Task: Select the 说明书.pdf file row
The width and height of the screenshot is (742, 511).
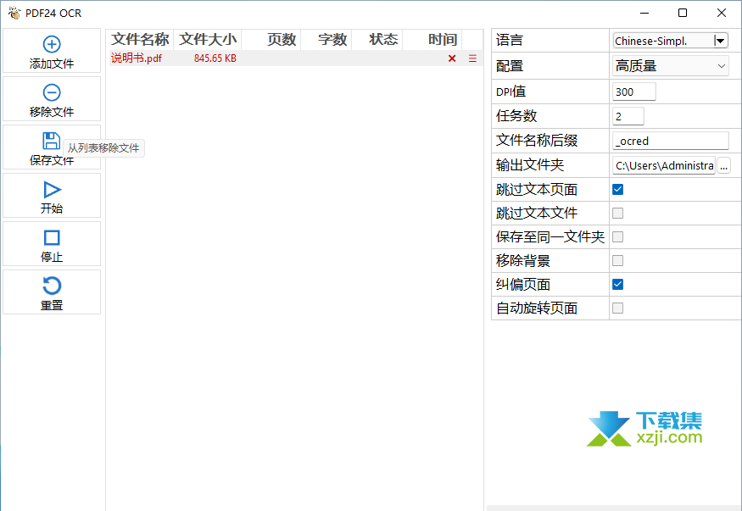Action: [296, 58]
